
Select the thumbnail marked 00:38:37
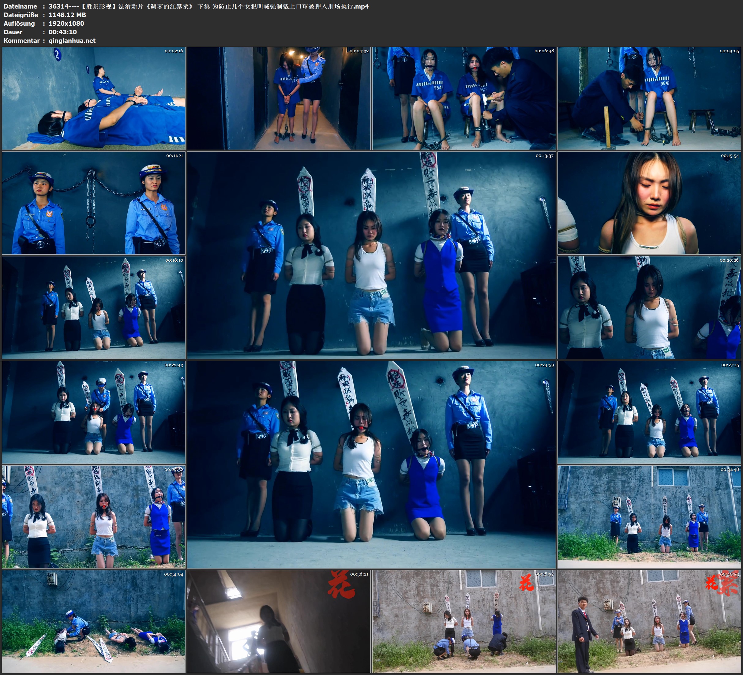pos(464,621)
